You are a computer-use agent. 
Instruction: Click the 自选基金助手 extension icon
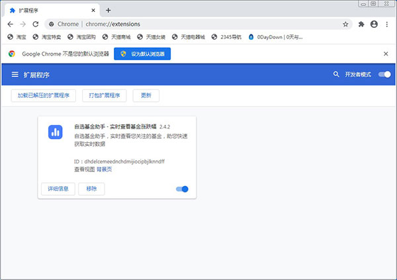pos(55,132)
